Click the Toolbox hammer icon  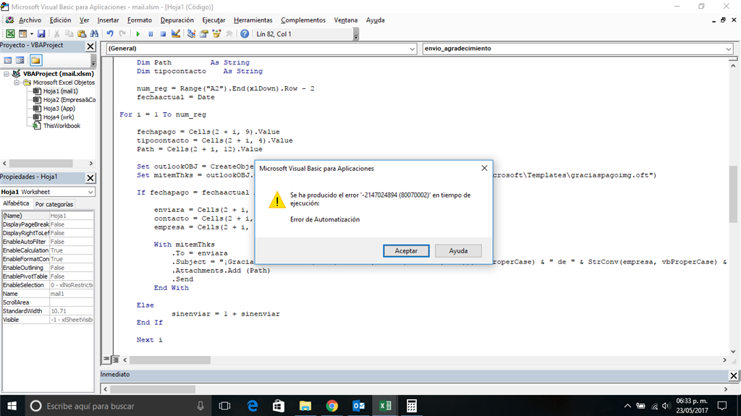coord(229,33)
